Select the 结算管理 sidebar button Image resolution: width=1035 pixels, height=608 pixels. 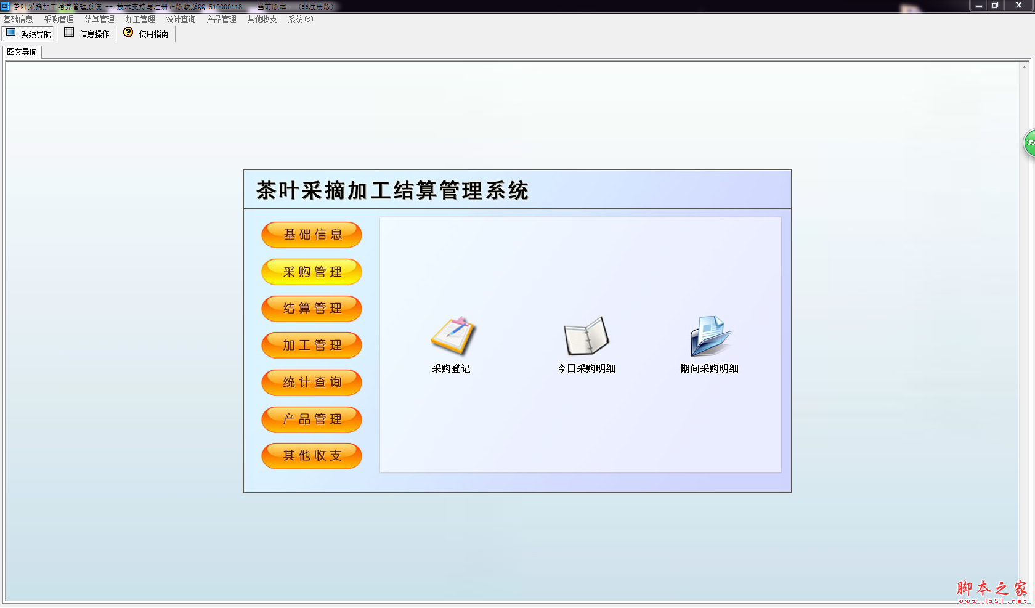[x=311, y=309]
